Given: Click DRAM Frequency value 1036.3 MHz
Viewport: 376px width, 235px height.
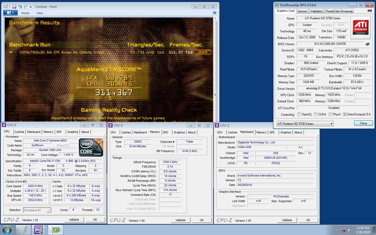Looking at the screenshot, I should point(170,162).
